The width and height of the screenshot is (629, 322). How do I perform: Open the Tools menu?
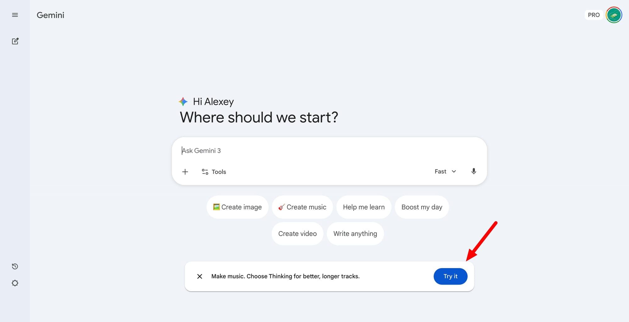pos(214,172)
